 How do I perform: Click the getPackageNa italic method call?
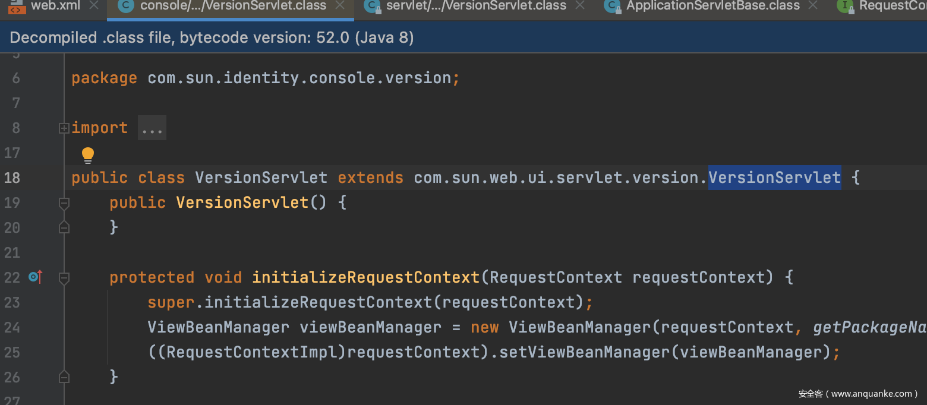869,327
